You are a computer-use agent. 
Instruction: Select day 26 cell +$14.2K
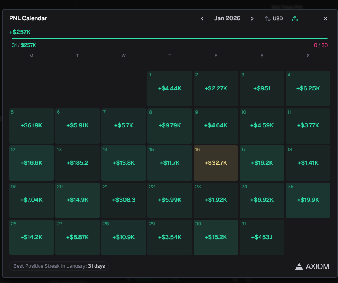31,238
